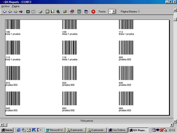177x133 pixels.
Task: Save report with floppy disk icon
Action: (x=52, y=12)
